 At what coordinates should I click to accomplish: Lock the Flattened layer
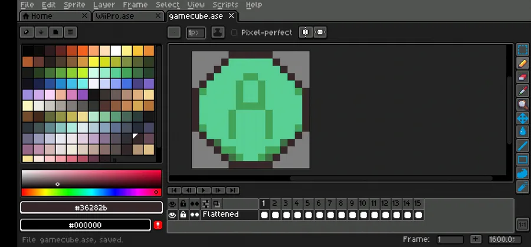pos(183,215)
